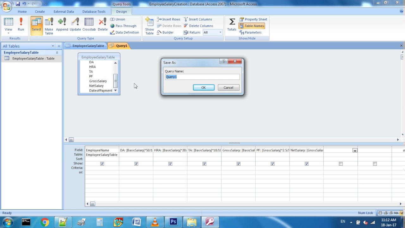The width and height of the screenshot is (405, 228).
Task: Switch to the Home ribbon tab
Action: tap(22, 11)
